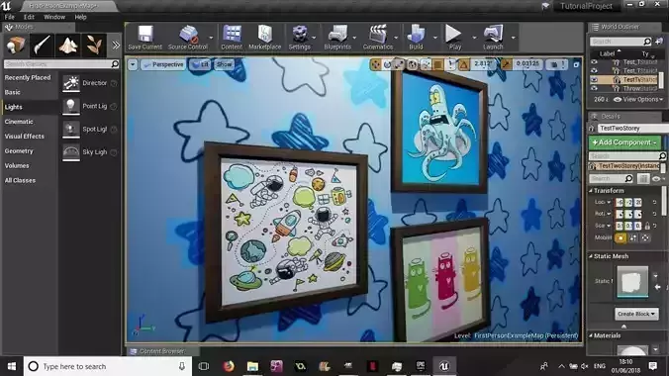Viewport: 669px width, 376px height.
Task: Open the Content browser toolbar icon
Action: tap(232, 38)
